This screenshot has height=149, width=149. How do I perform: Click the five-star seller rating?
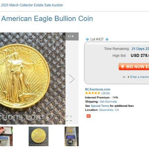tap(93, 93)
